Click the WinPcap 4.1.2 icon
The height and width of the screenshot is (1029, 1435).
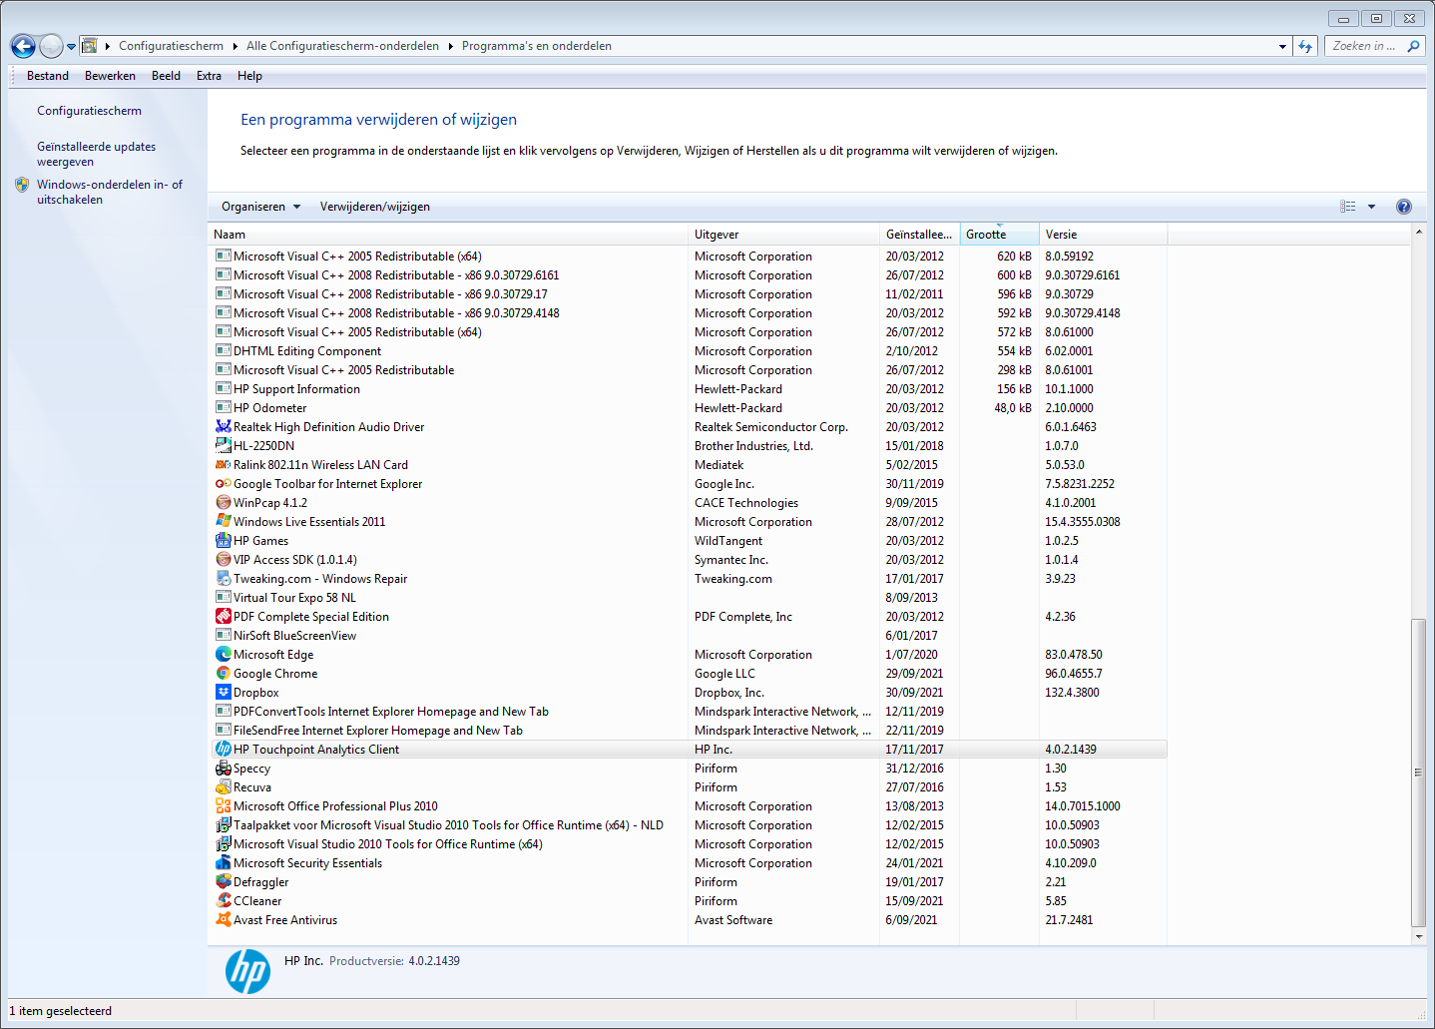(x=224, y=503)
